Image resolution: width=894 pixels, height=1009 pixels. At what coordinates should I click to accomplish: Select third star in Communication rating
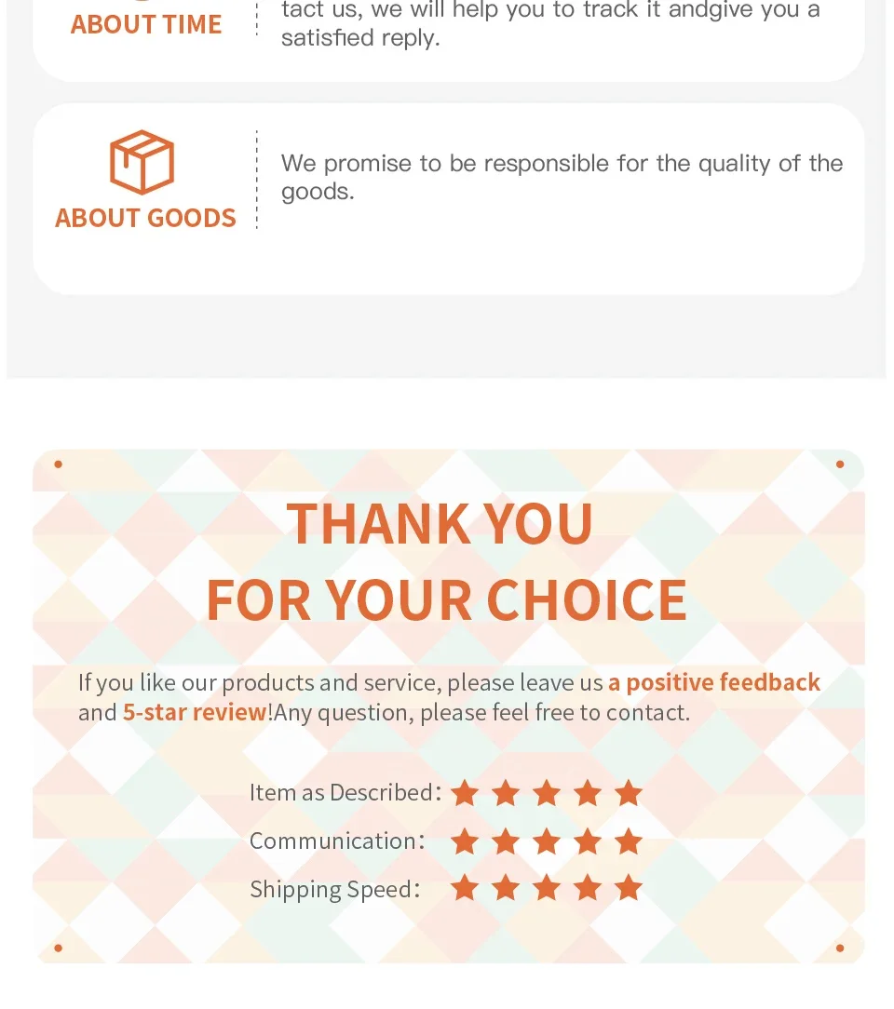tap(547, 841)
